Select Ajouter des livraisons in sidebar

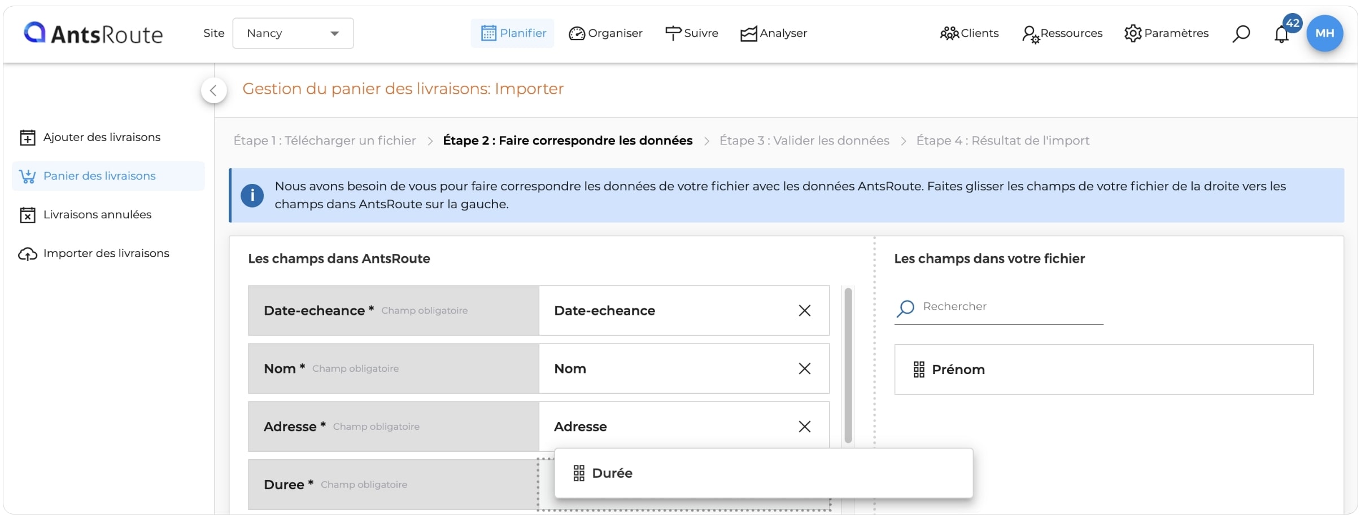(108, 137)
